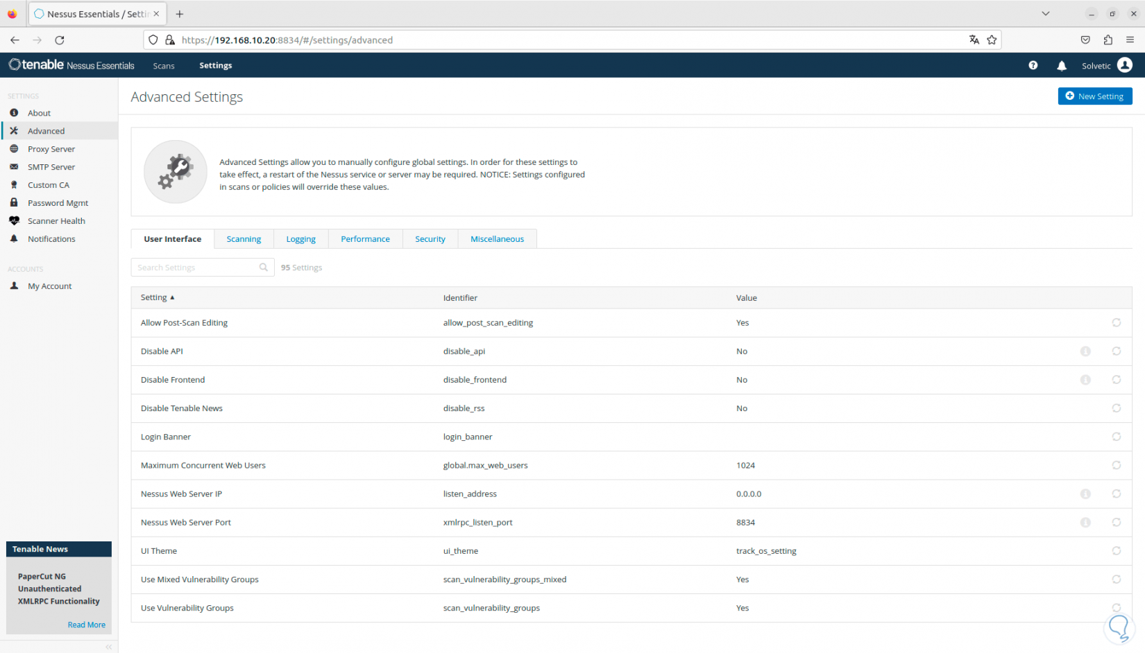Click the xmlrpc_listen_port identifier

477,523
